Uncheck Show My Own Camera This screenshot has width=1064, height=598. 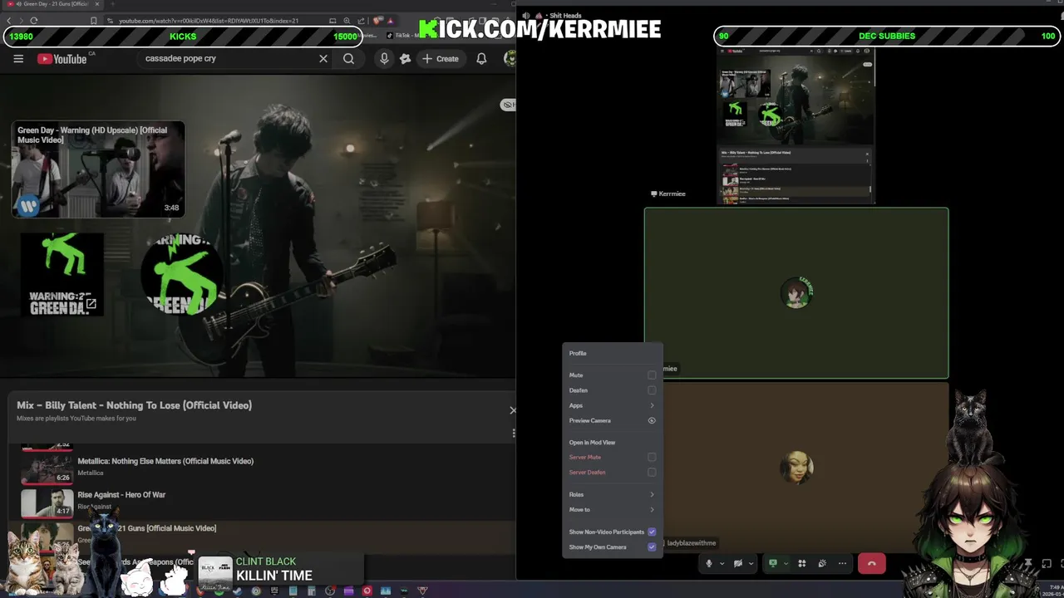(x=652, y=547)
